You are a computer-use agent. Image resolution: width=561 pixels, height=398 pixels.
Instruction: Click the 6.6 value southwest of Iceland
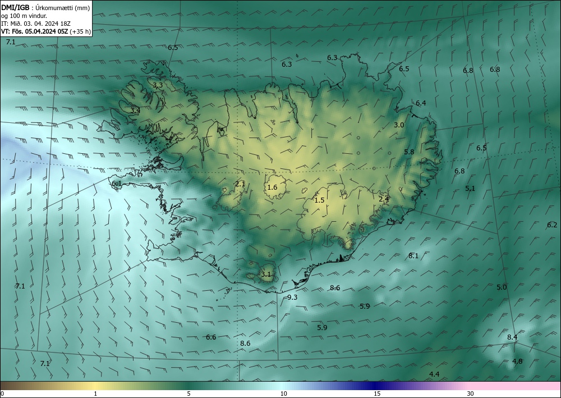[x=211, y=337]
